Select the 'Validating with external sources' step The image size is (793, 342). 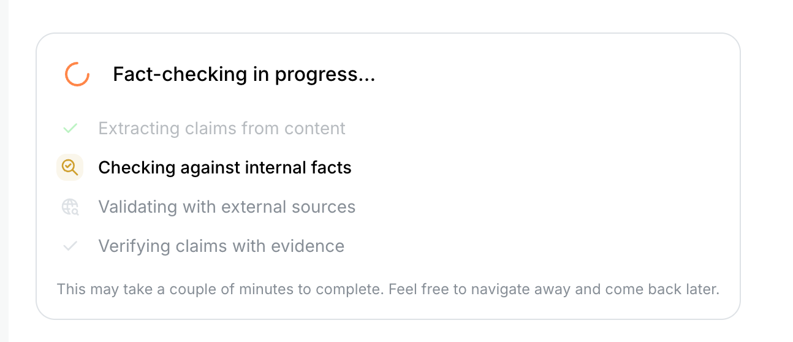click(x=227, y=207)
